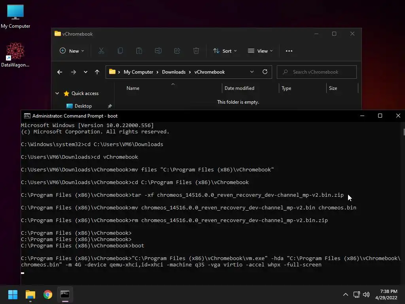The height and width of the screenshot is (304, 405).
Task: Sort by the Size column header
Action: [x=333, y=88]
